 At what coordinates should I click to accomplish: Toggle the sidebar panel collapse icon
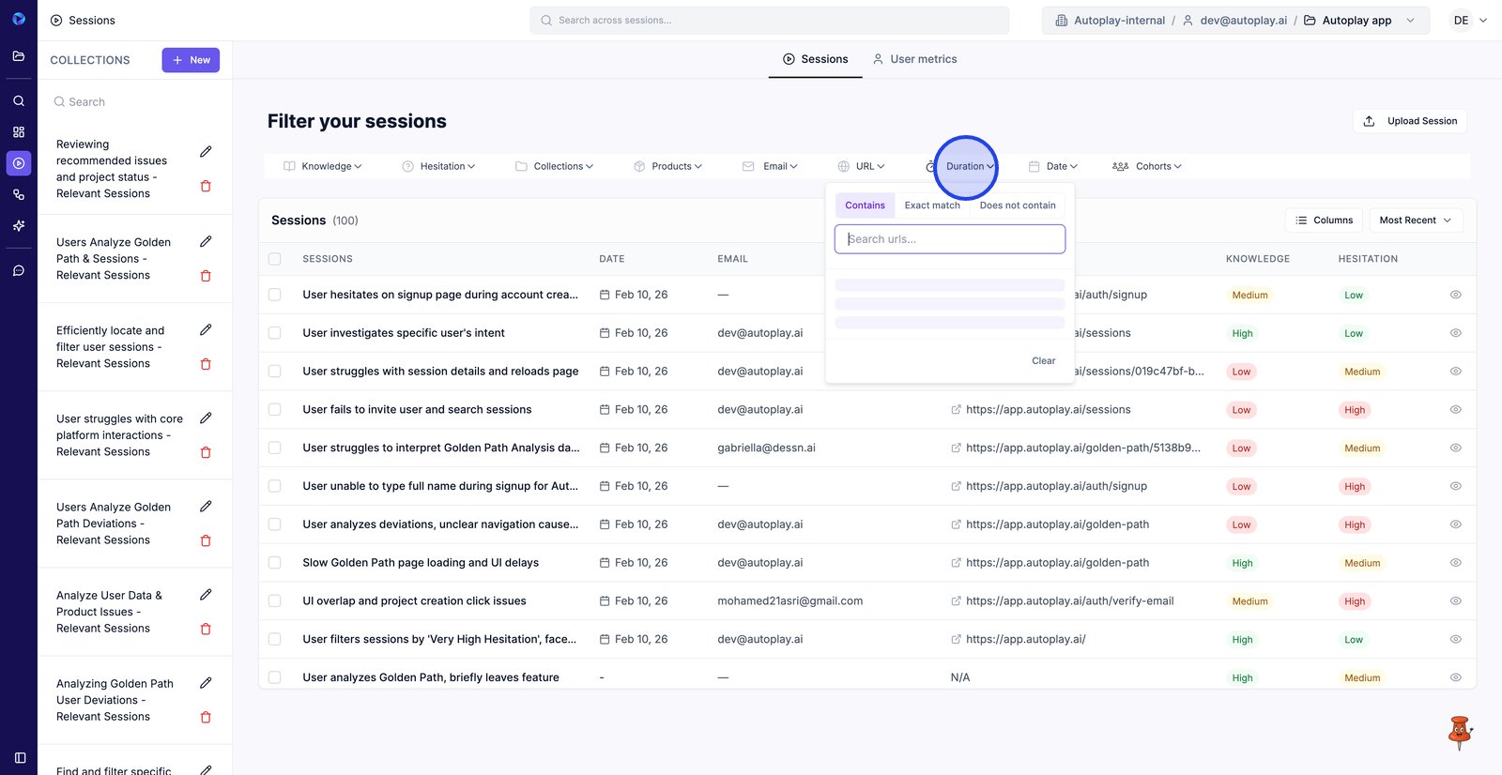[x=20, y=757]
